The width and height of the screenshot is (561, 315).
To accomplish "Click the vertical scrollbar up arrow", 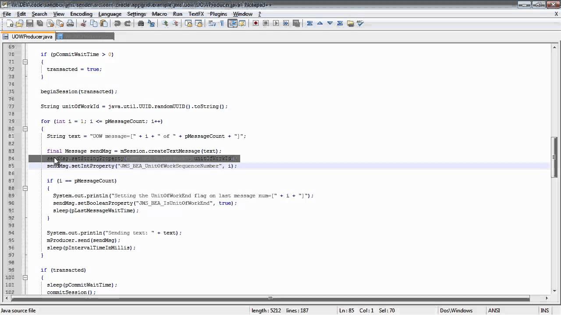I will tap(554, 47).
